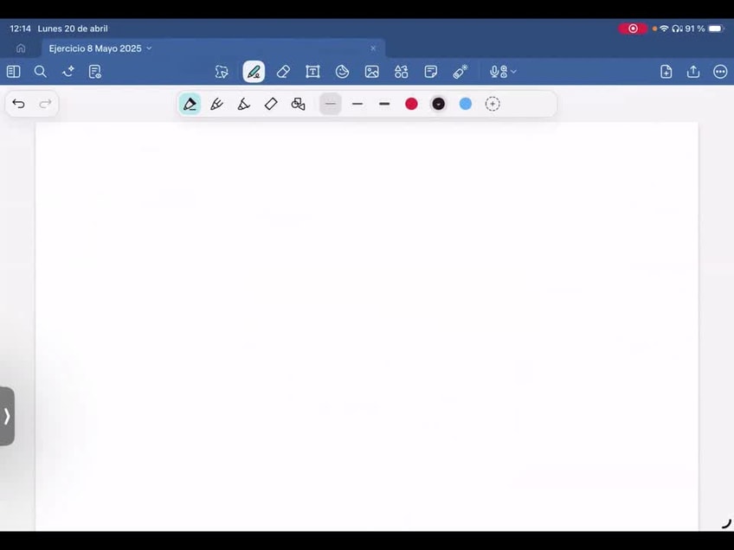Add a custom color preset
Screen dimensions: 734x550
(493, 104)
